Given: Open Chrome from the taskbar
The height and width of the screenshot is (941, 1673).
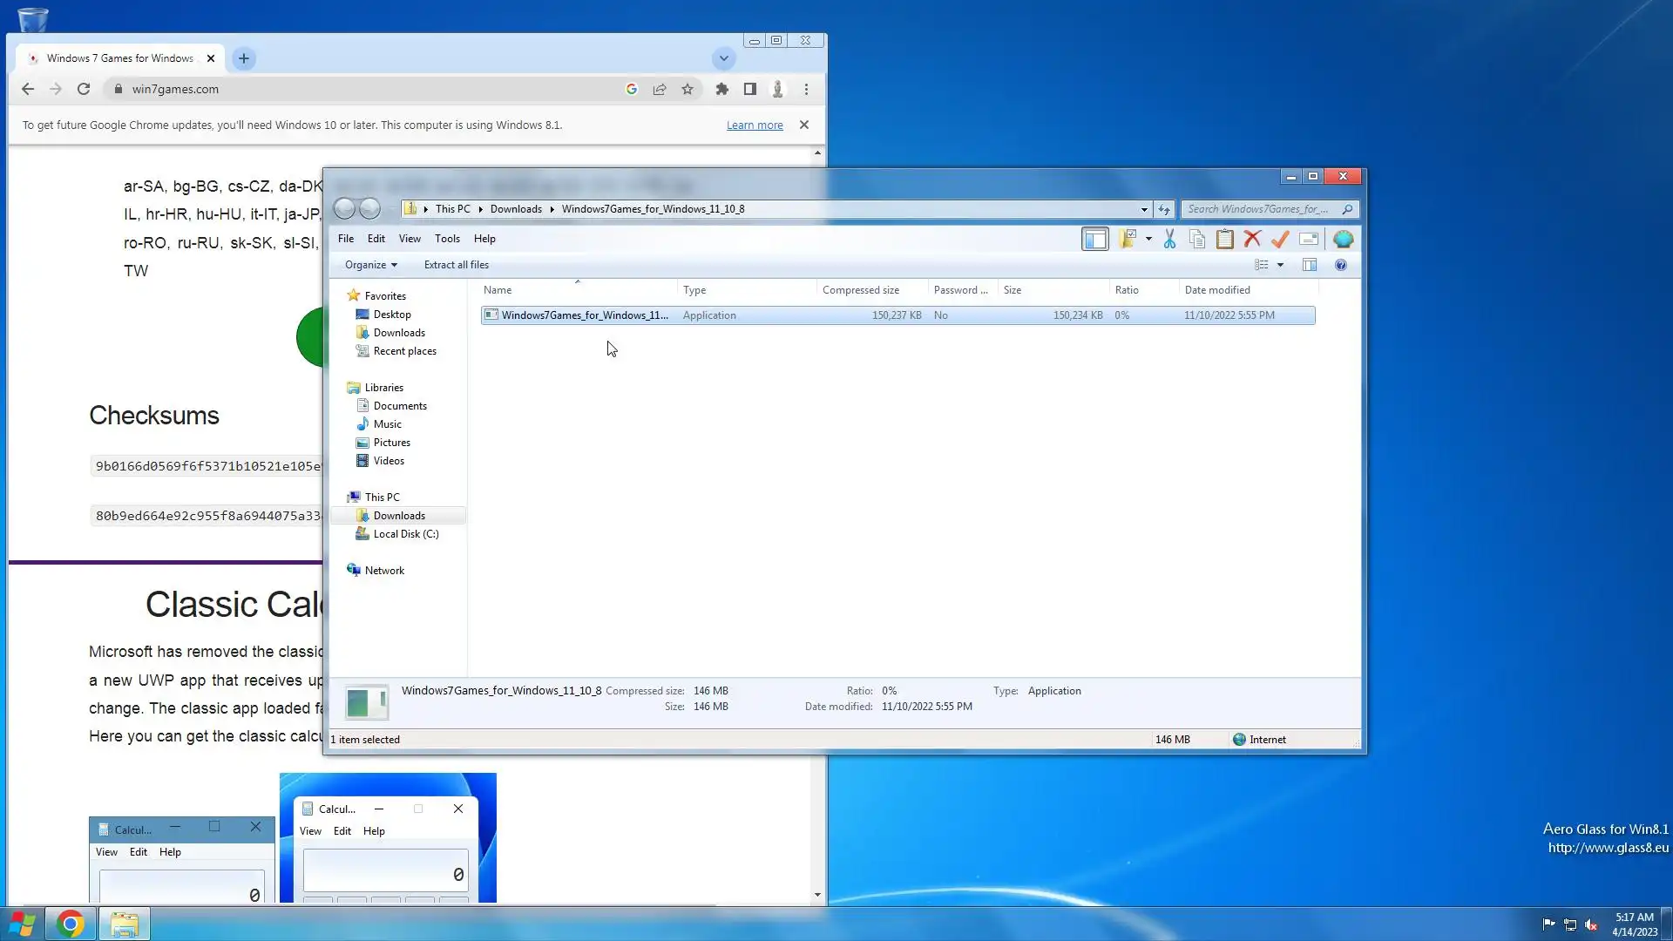Looking at the screenshot, I should coord(71,924).
